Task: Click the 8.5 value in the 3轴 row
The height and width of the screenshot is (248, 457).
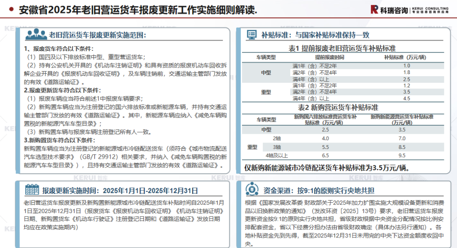Action: pyautogui.click(x=402, y=147)
